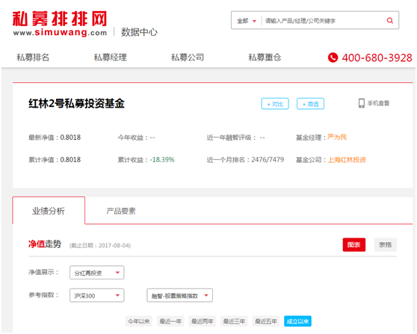Click the 截止日期 2017-08-04 text
Screen dimensions: 417x334
coord(100,245)
